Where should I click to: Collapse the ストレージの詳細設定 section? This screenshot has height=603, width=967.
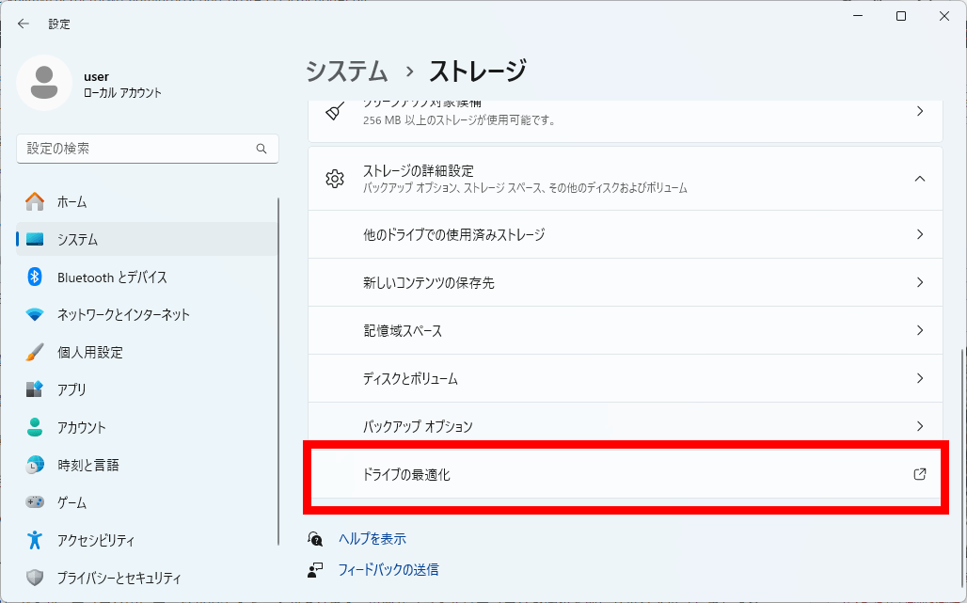920,178
